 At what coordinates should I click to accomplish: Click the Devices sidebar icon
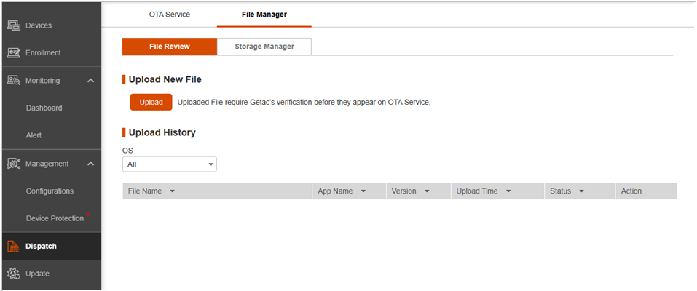pos(12,25)
